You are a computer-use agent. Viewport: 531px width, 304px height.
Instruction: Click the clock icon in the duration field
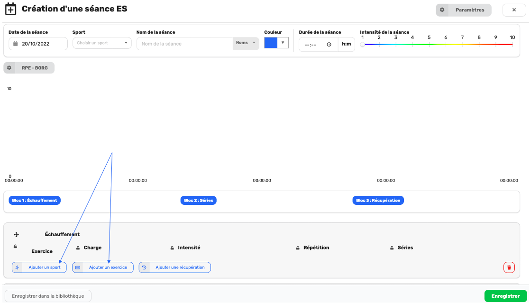329,44
